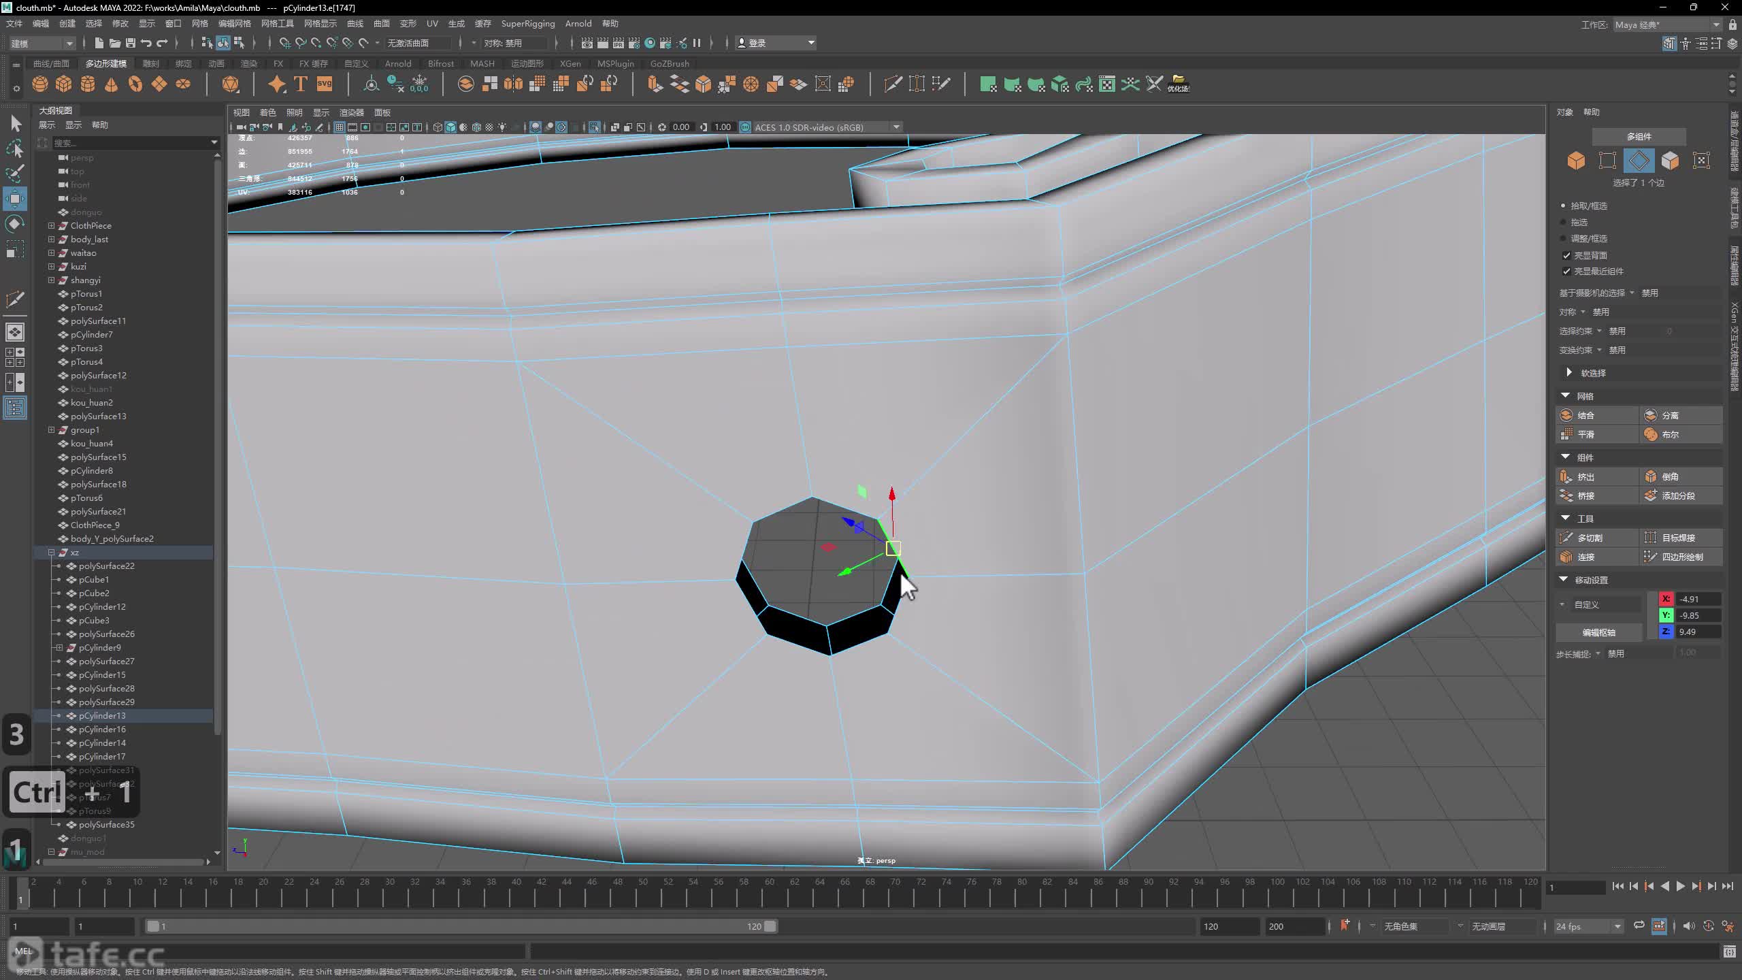Click the save scene icon in status line

pos(130,43)
